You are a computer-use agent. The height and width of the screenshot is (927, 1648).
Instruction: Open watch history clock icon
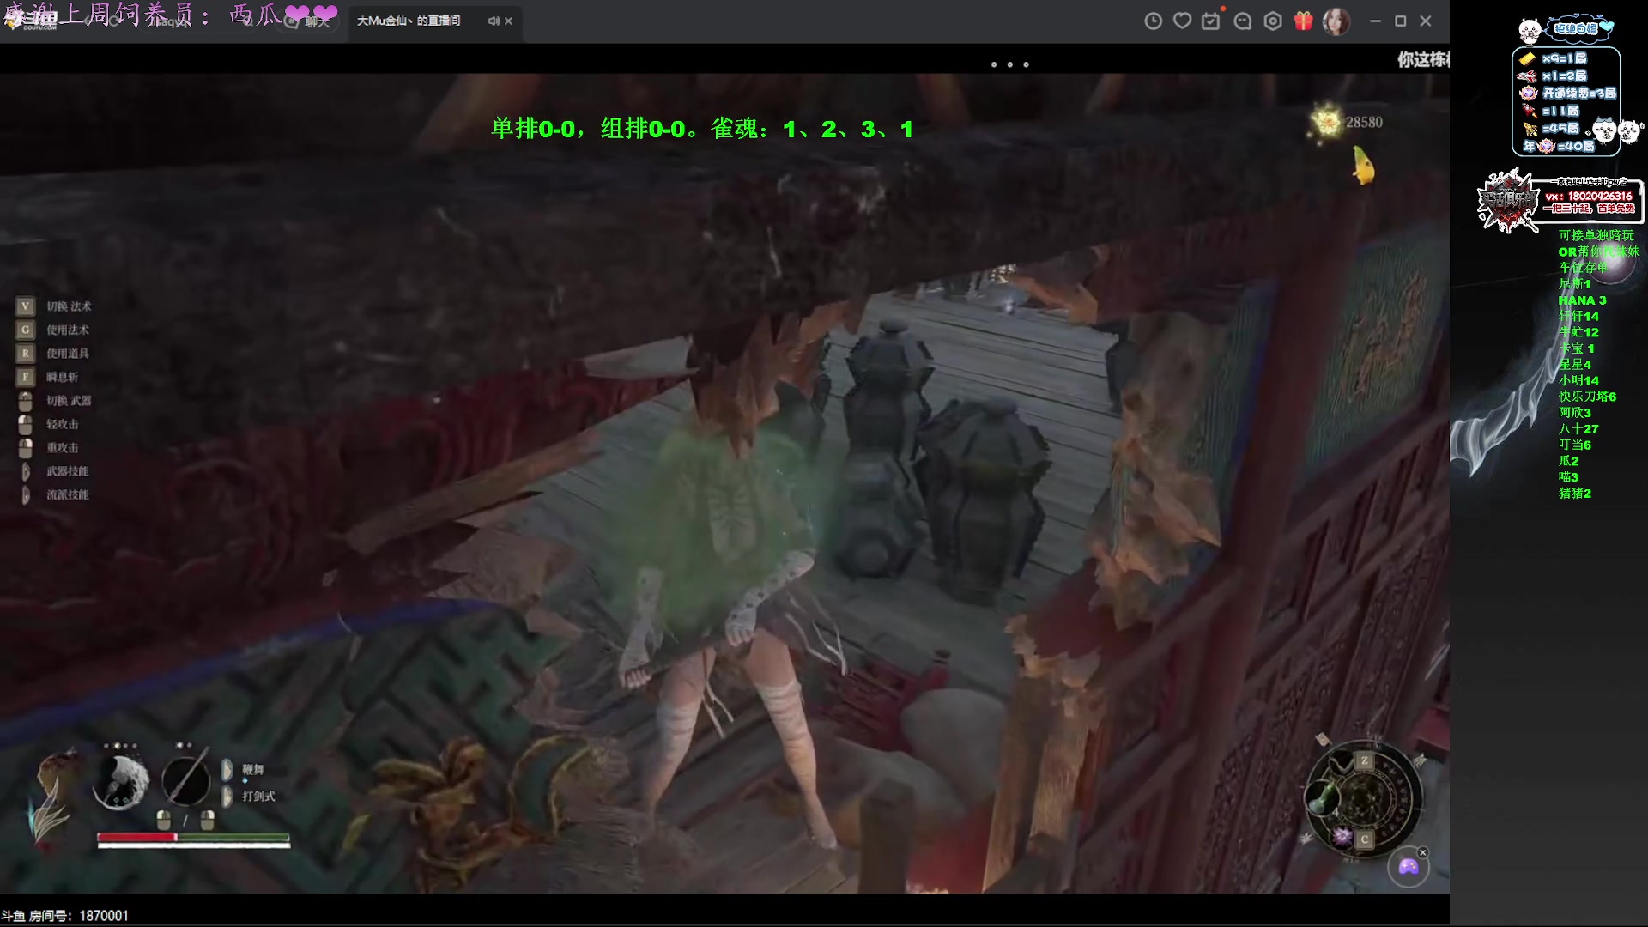pyautogui.click(x=1153, y=21)
